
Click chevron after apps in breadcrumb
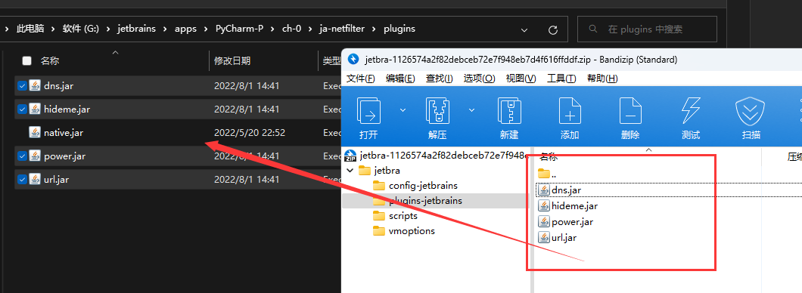point(206,29)
